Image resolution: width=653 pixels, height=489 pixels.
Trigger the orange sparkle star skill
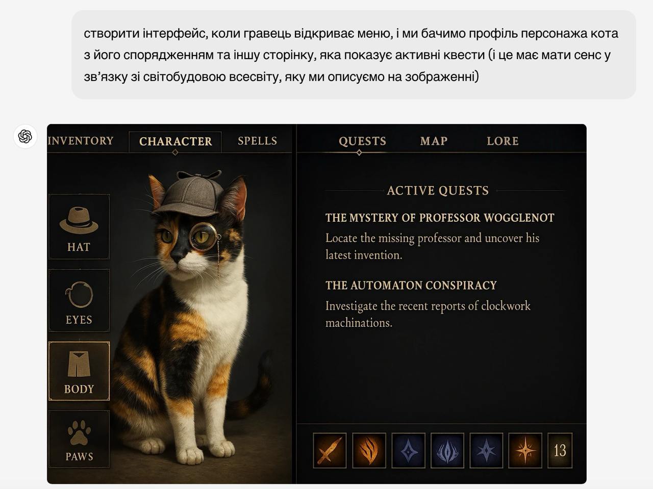[x=525, y=450]
